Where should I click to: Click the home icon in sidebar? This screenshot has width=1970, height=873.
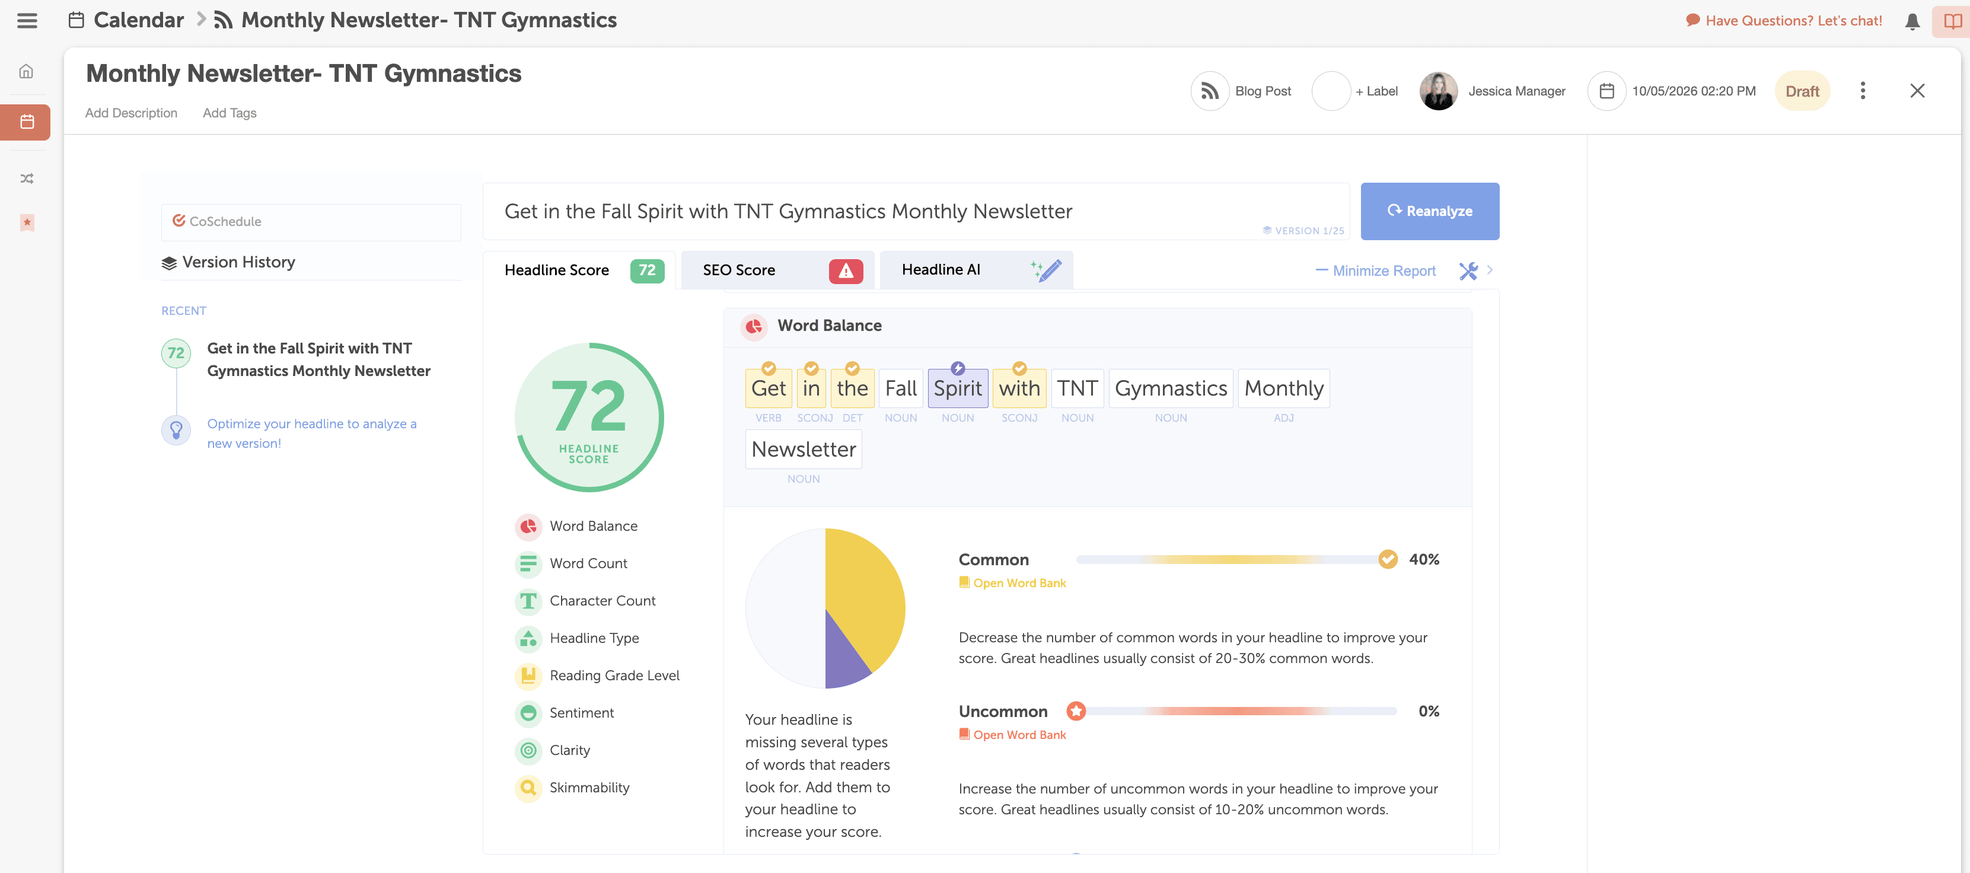coord(27,72)
